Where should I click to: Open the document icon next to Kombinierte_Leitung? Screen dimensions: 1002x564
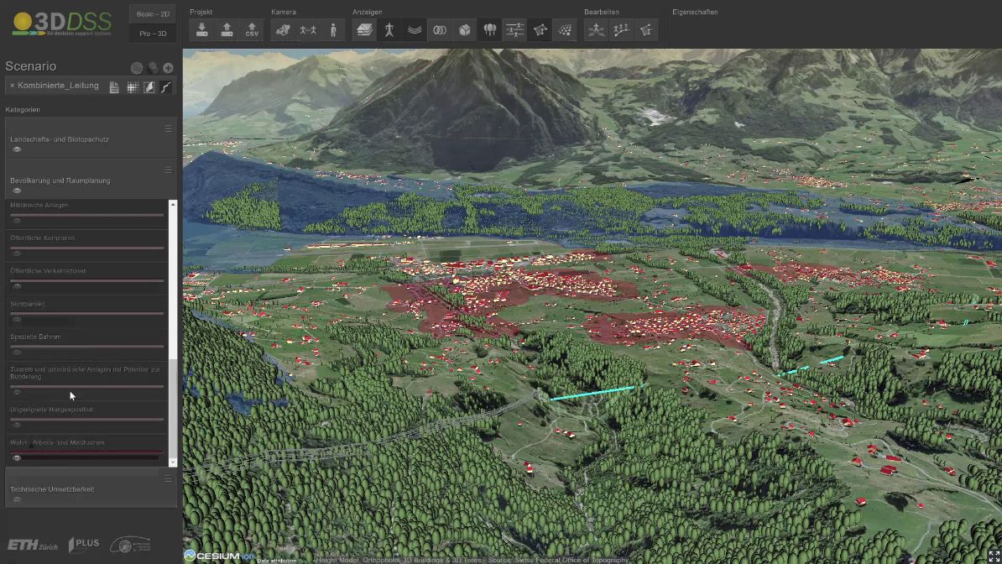pyautogui.click(x=114, y=87)
